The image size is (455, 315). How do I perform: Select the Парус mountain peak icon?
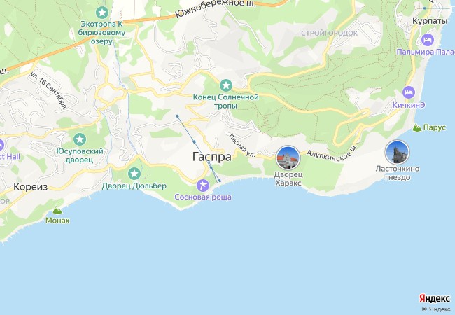tap(417, 127)
